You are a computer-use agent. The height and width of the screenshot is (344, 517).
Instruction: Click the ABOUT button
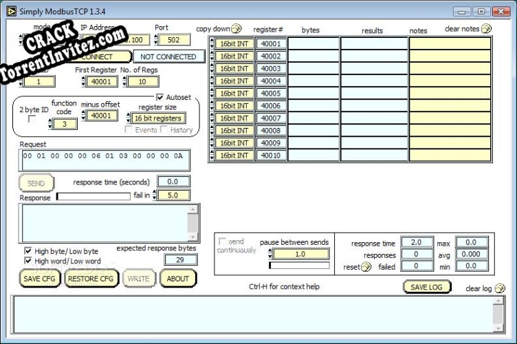click(177, 279)
